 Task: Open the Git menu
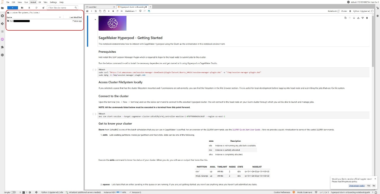(40, 2)
